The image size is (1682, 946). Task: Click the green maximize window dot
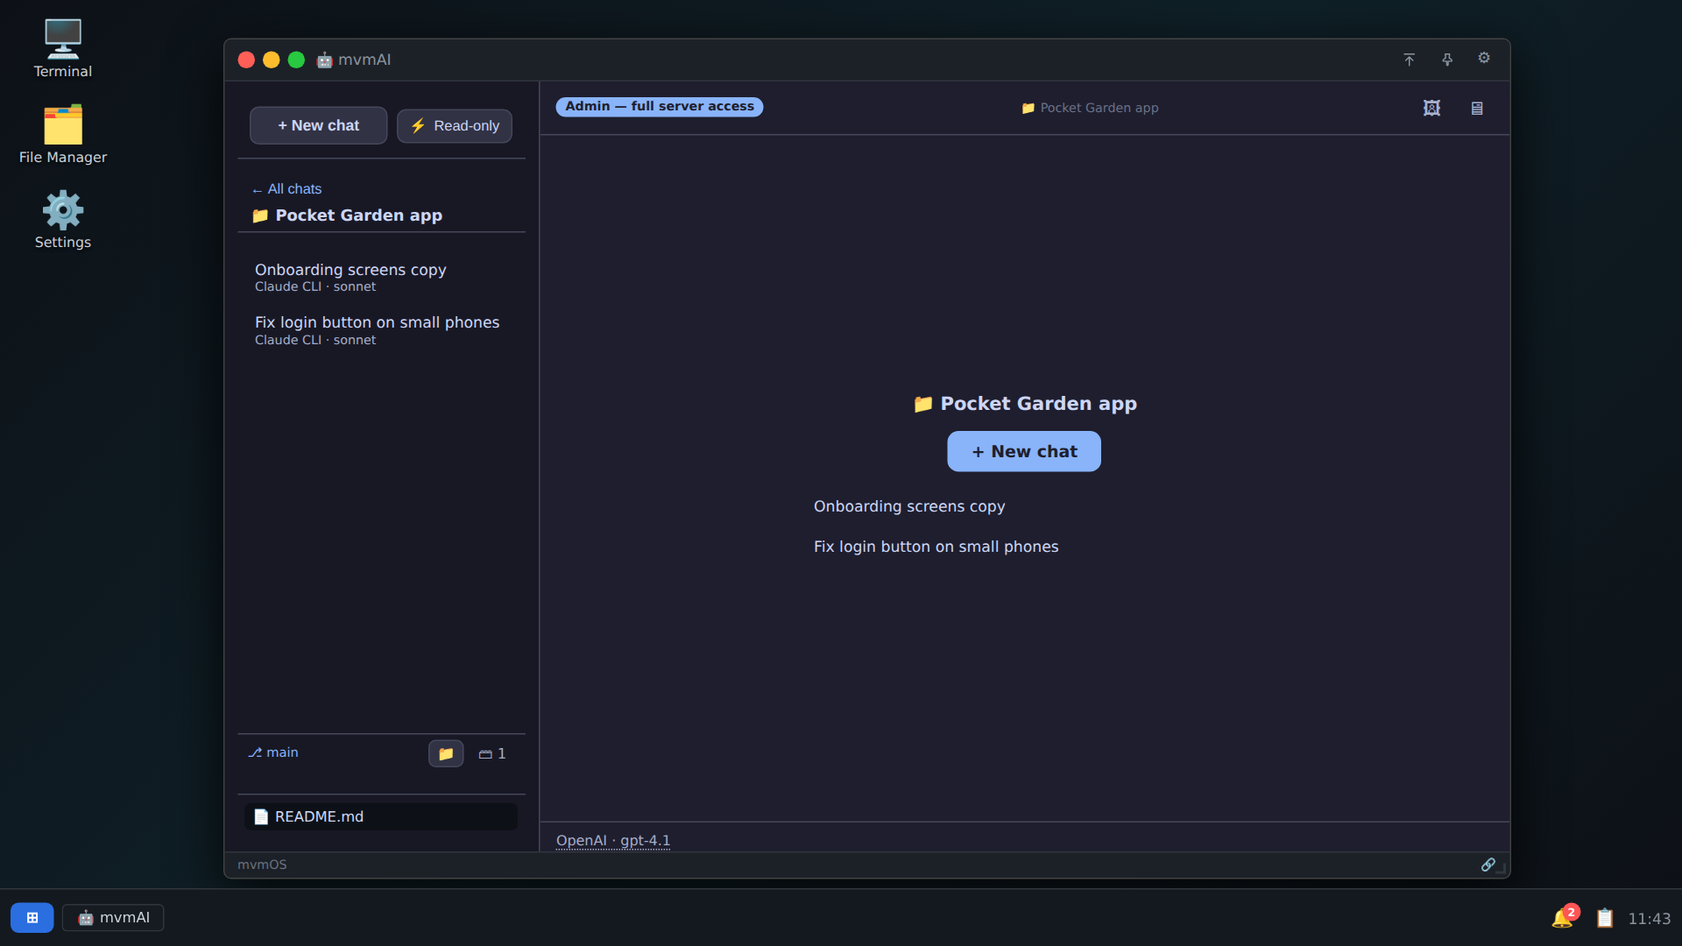click(296, 60)
